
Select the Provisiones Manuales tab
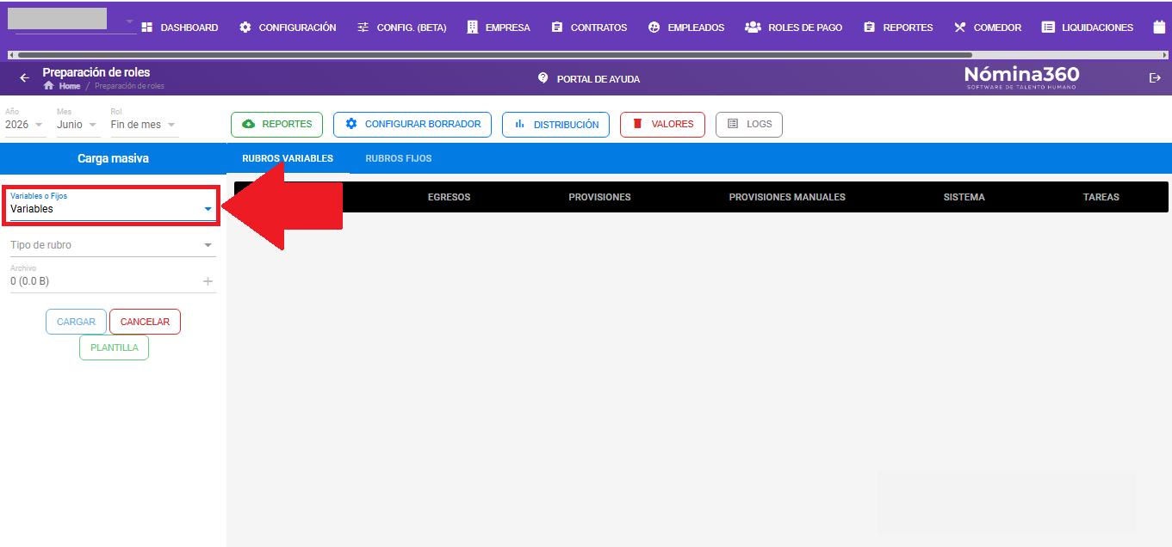[x=787, y=197]
